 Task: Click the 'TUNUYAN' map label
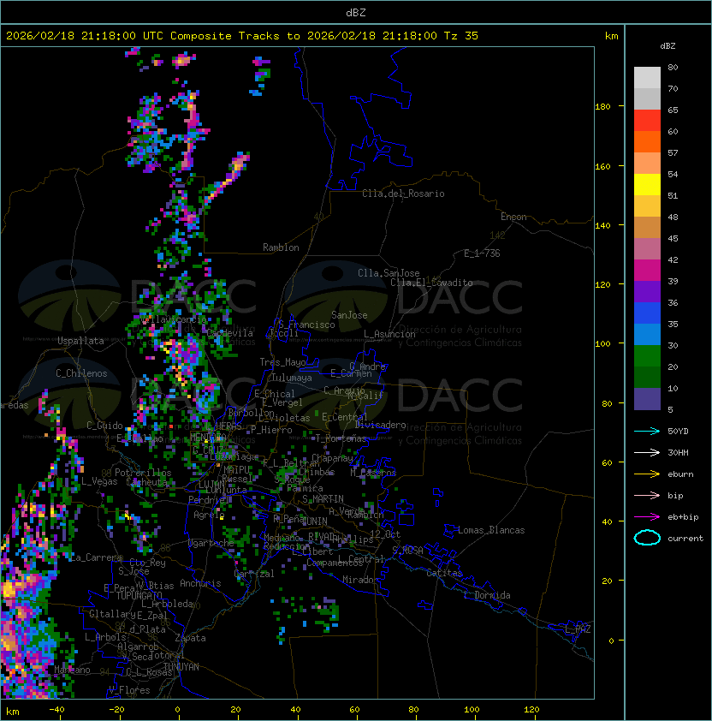point(181,667)
